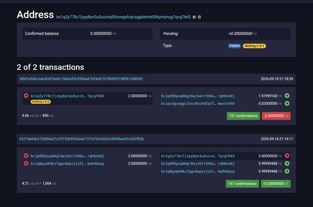Open bc1q8gxp04kz output address receiving 0.99999468
The height and width of the screenshot is (207, 313).
pyautogui.click(x=198, y=171)
